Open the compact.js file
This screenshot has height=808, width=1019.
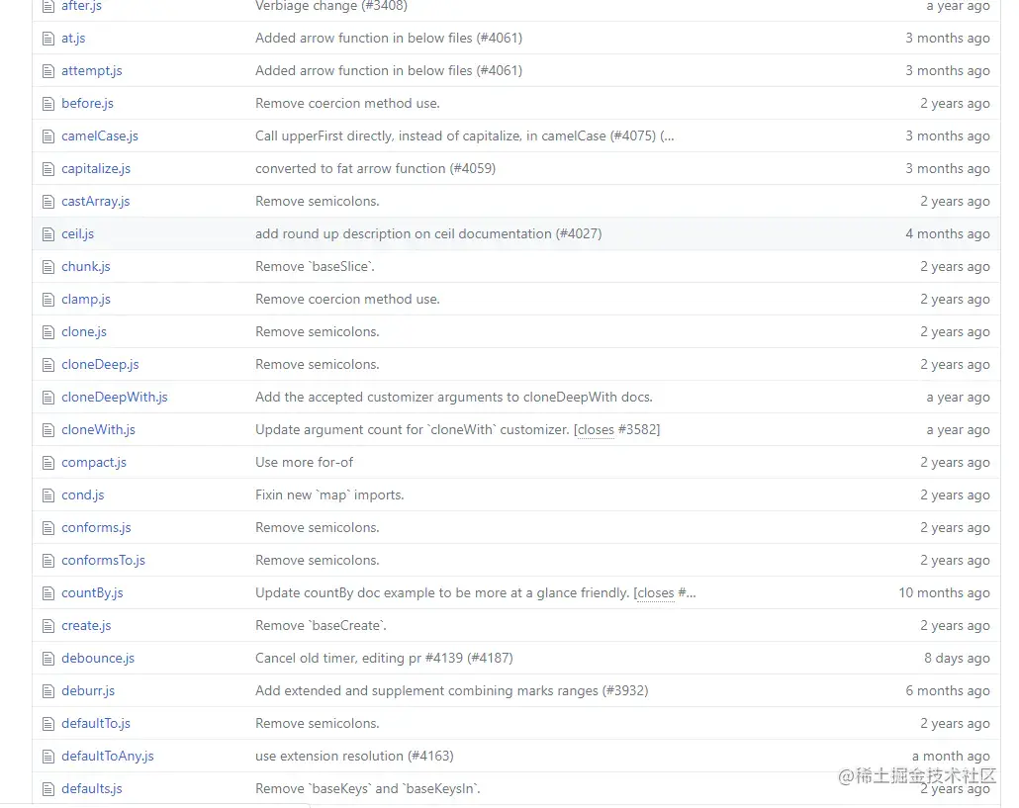(94, 463)
